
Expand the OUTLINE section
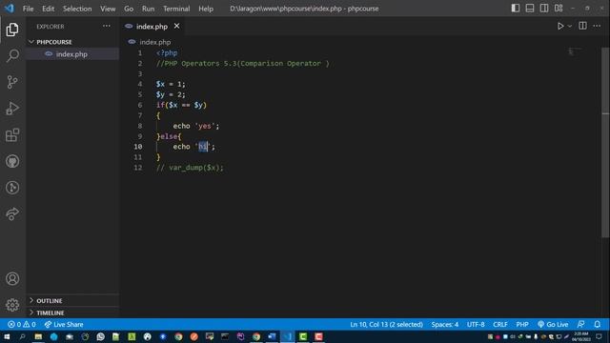coord(72,301)
